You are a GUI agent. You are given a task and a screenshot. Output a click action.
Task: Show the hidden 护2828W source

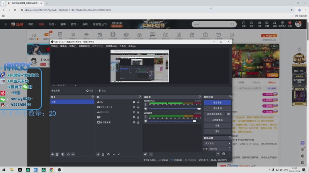tap(134, 112)
